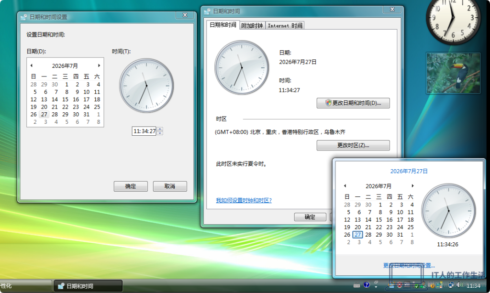The height and width of the screenshot is (293, 490).
Task: Open 更改日期和时间设置... link in flyout
Action: 409,266
